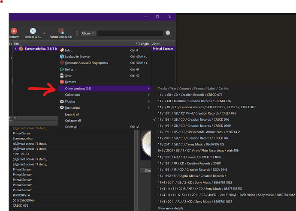Click the Remove icon in the toolbar
296x211 pixels.
[14, 31]
